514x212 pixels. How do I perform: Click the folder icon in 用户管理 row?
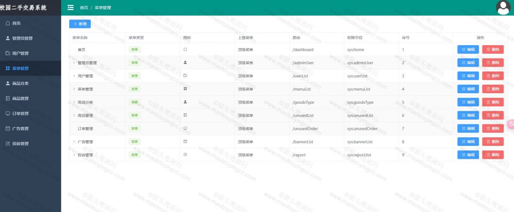coord(185,76)
